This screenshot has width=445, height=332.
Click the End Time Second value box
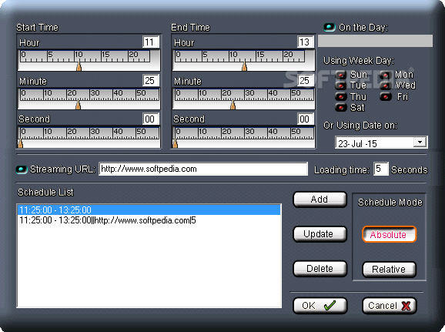[x=306, y=119]
